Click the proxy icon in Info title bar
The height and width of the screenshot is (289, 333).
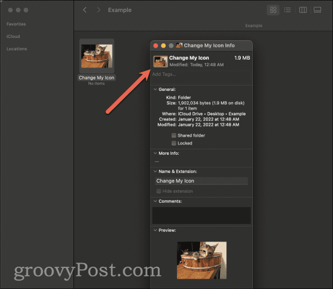pyautogui.click(x=179, y=45)
